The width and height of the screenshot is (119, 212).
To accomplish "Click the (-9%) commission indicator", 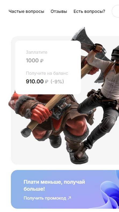I will coord(57,82).
